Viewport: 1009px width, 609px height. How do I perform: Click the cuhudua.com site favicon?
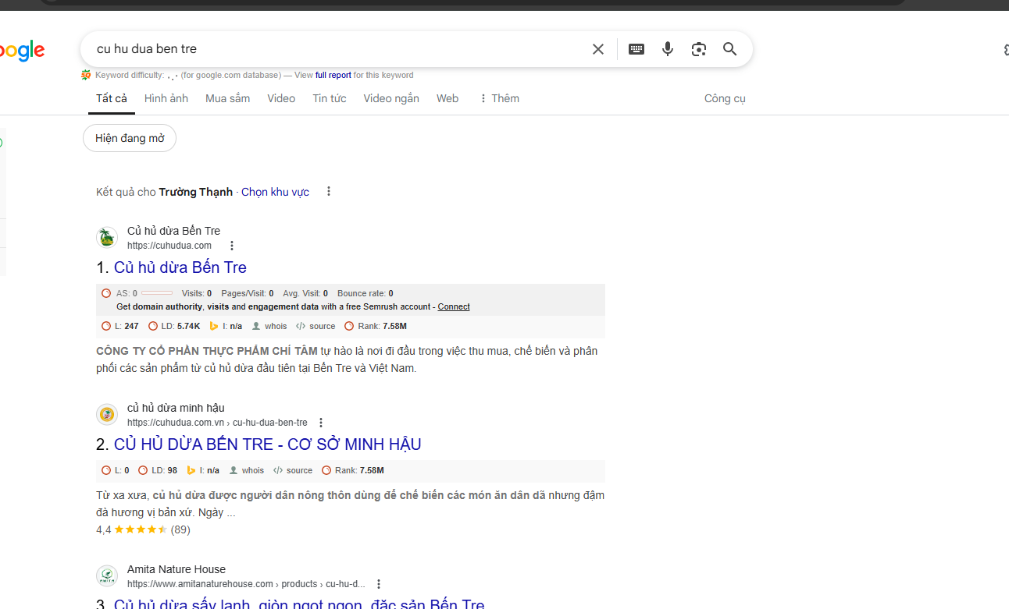pos(107,238)
